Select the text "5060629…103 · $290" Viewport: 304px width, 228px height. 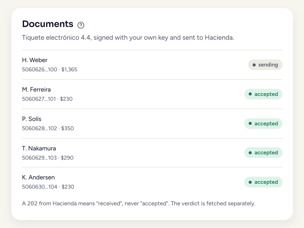tap(48, 158)
